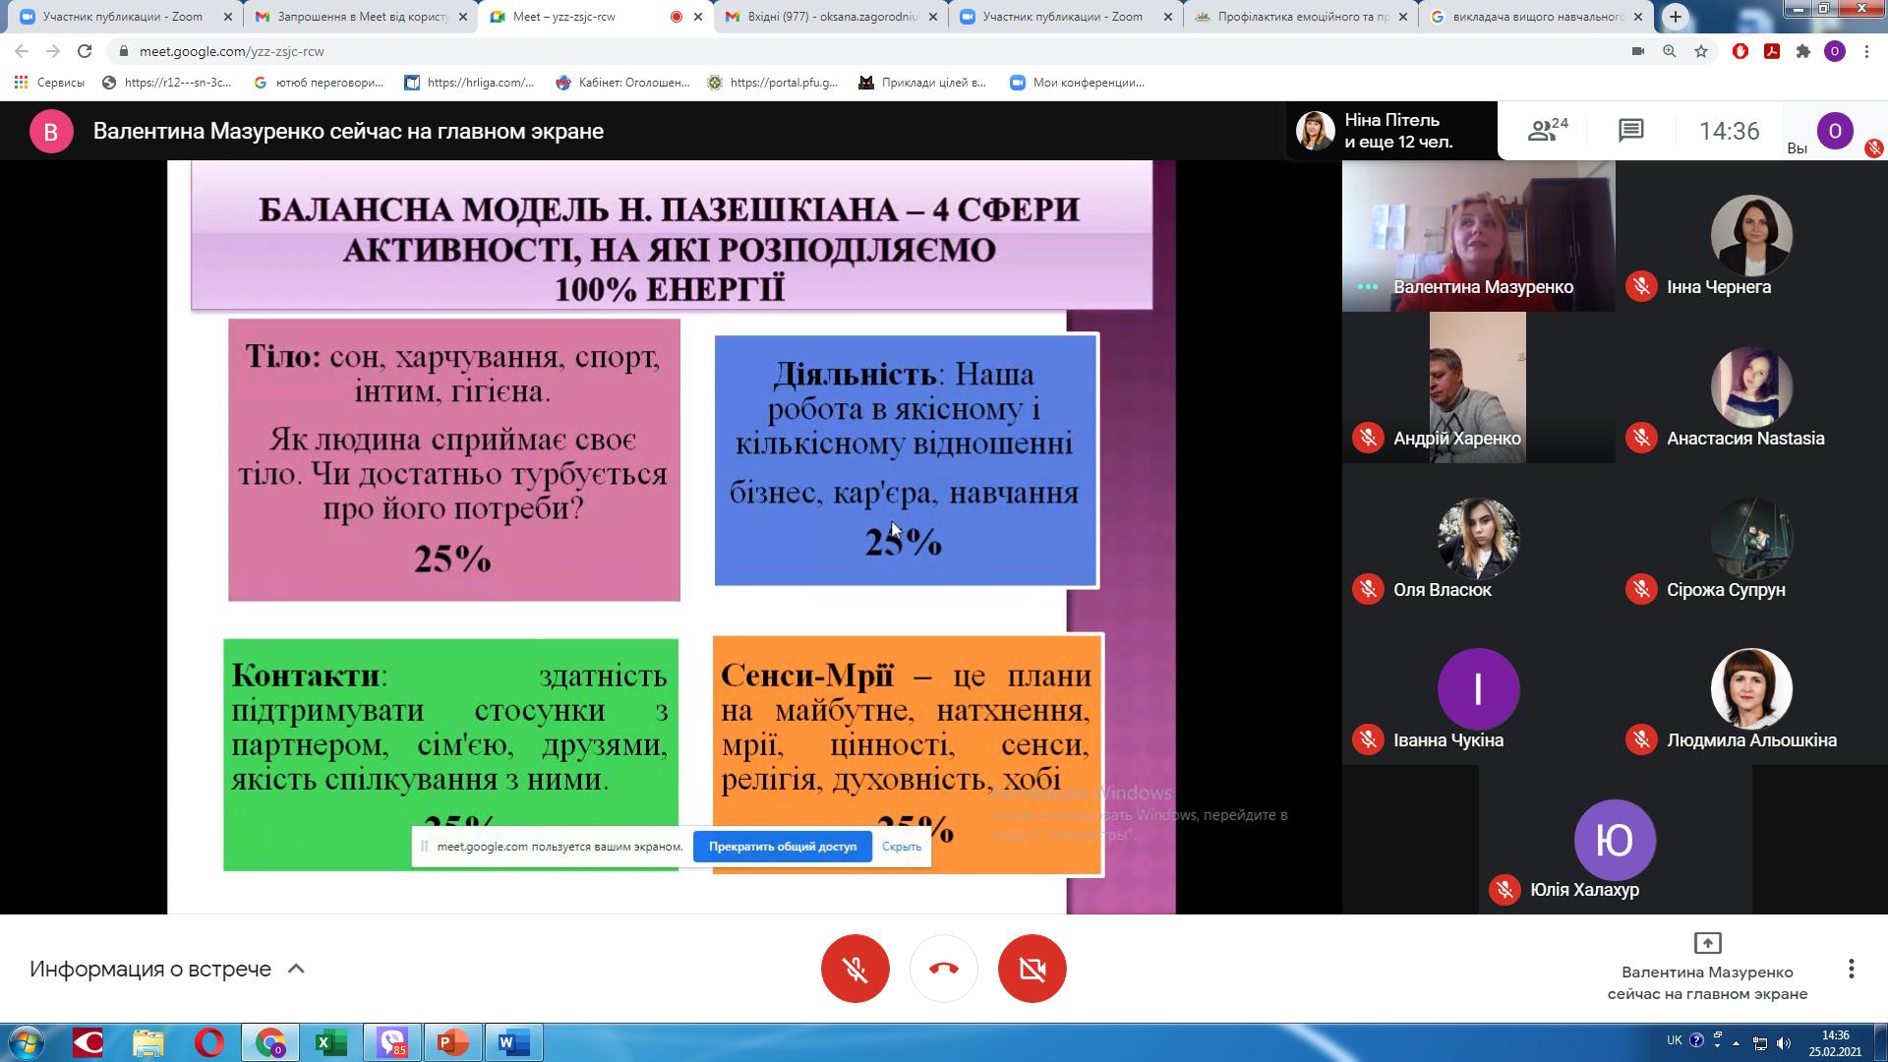Open Кабінет: Оголошен bookmark
Image resolution: width=1888 pixels, height=1062 pixels.
[x=622, y=83]
